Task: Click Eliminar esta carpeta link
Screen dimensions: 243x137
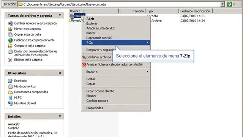Action: pos(28,60)
